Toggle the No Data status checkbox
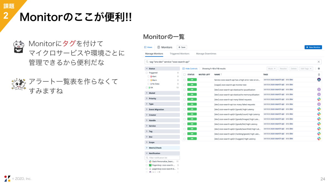 point(148,84)
